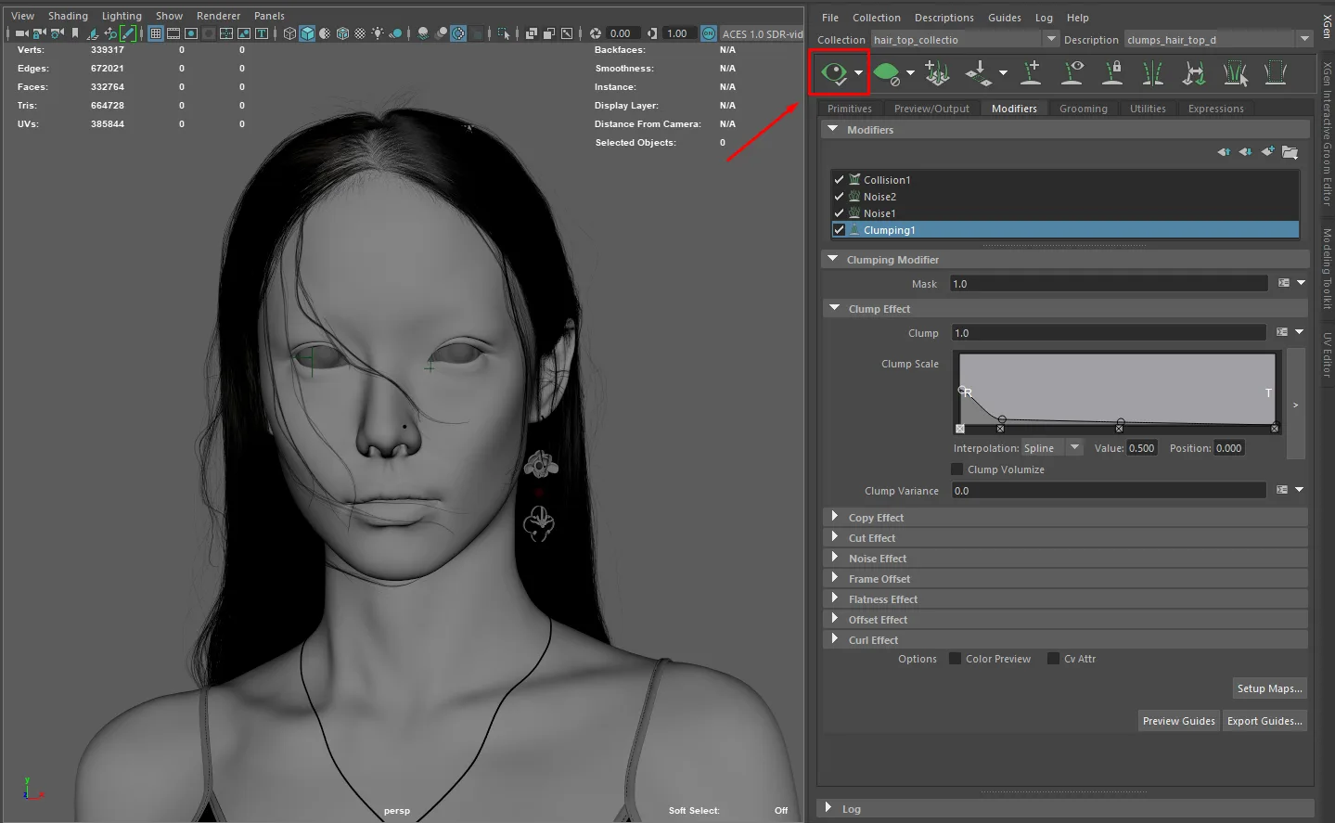Click the viewport bookmark icon
The image size is (1335, 823).
(75, 33)
